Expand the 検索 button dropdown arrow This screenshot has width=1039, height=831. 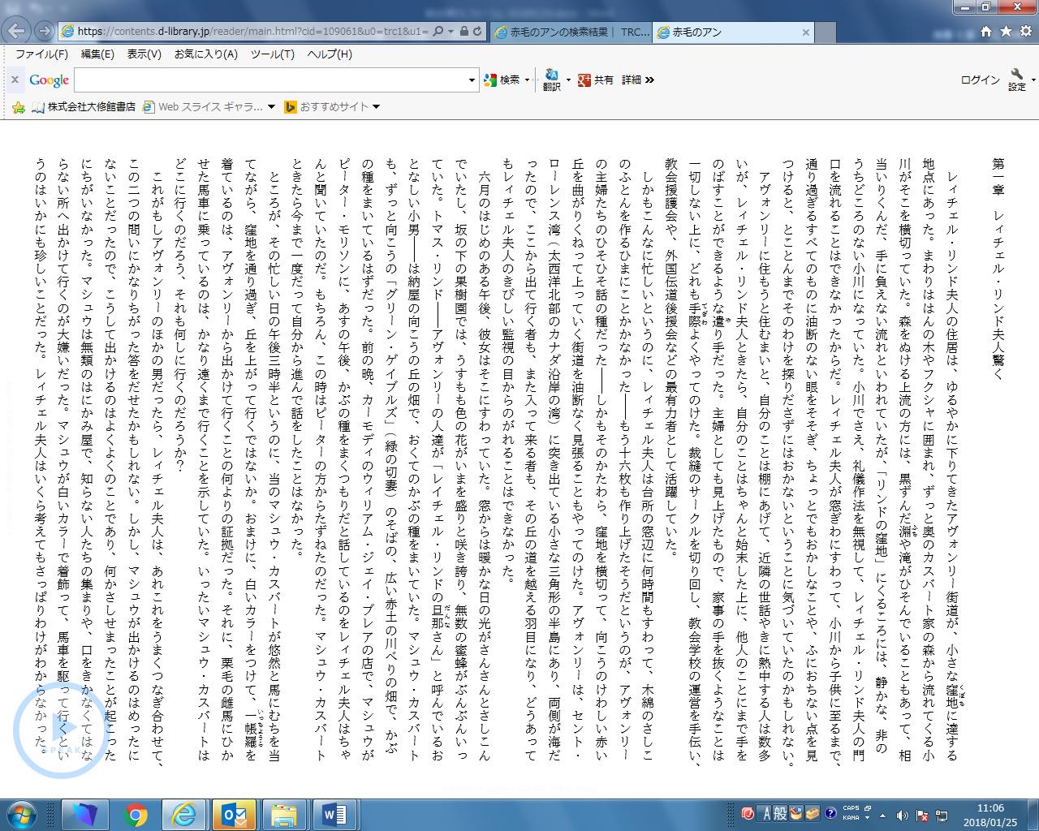[528, 80]
